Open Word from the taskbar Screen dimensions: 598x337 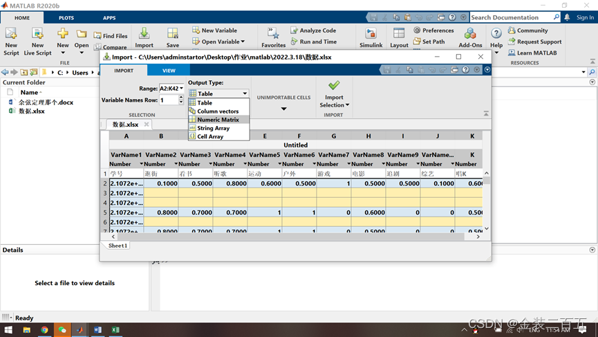97,330
